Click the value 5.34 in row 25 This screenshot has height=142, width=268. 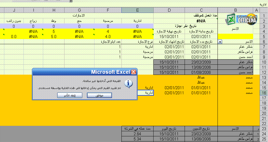137,139
